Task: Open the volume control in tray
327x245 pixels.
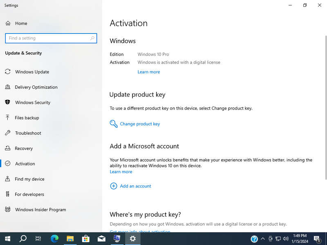Action: (286, 239)
